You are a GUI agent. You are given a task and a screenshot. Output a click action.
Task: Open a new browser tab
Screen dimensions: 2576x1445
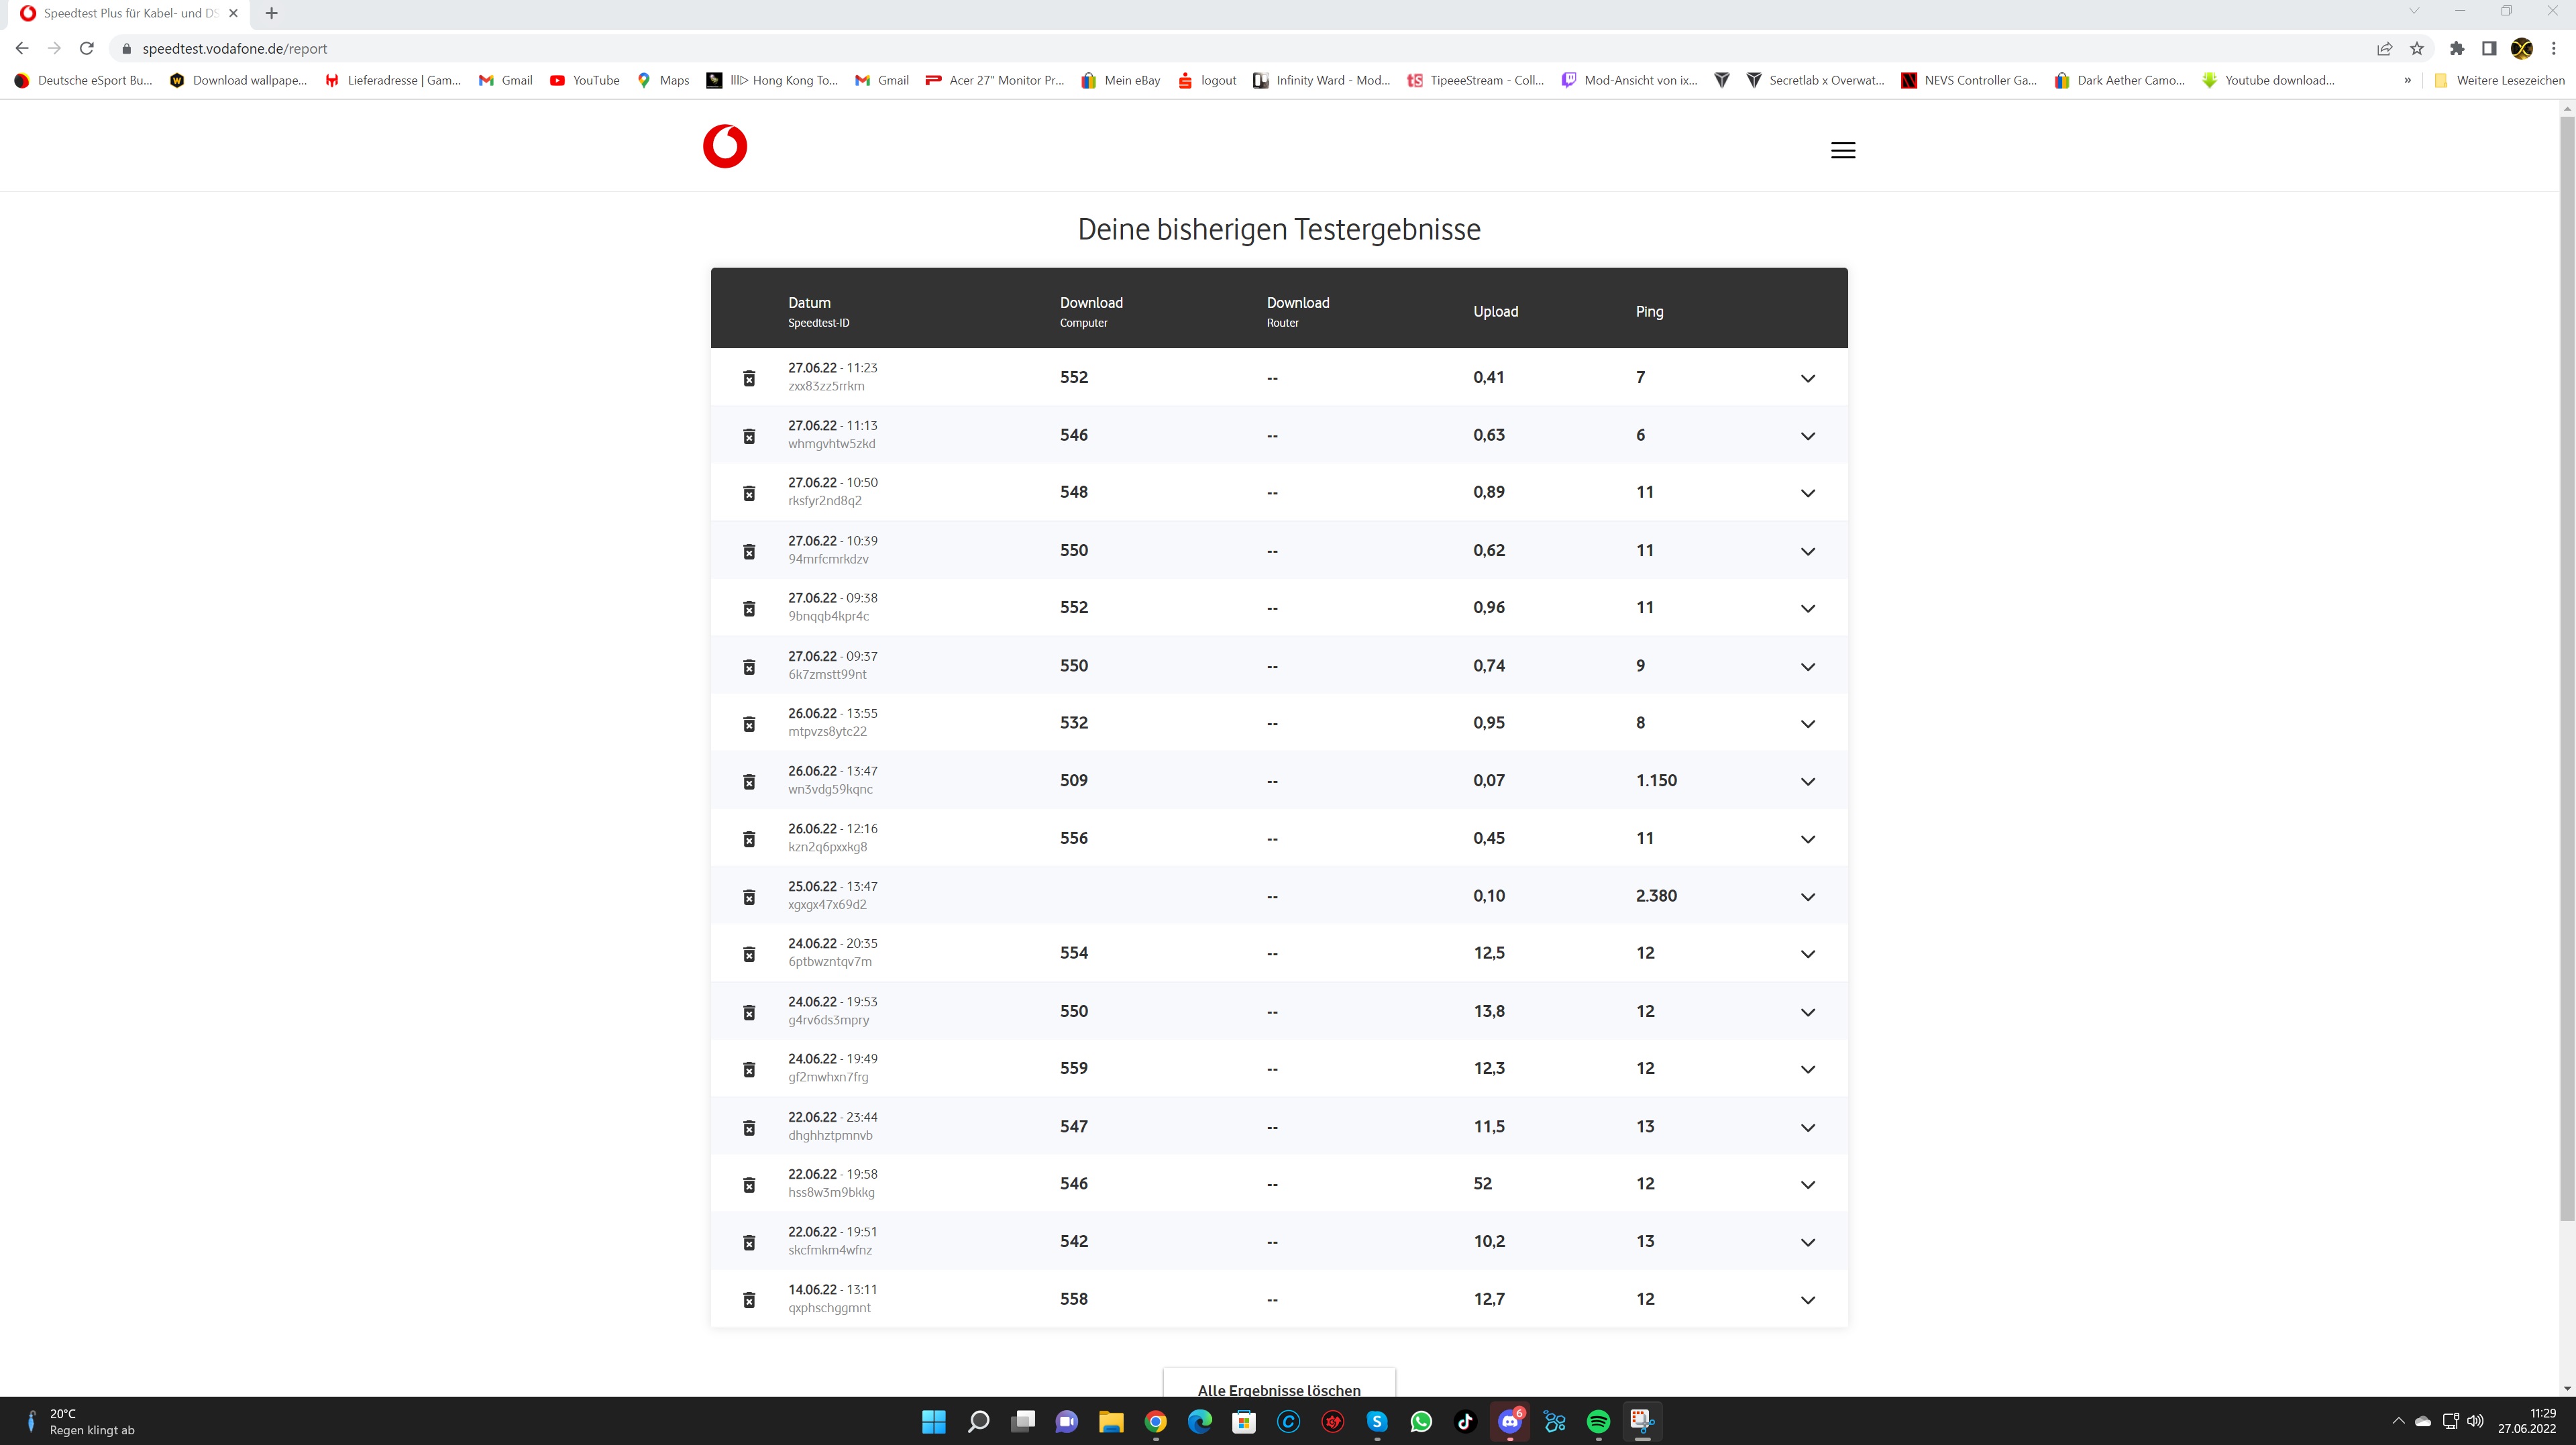[x=271, y=13]
